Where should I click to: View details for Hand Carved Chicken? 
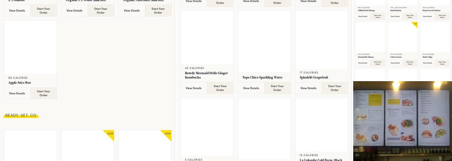pyautogui.click(x=427, y=16)
